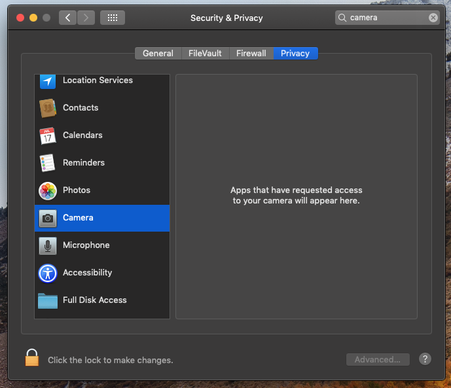Click the Camera icon in sidebar

click(x=48, y=219)
